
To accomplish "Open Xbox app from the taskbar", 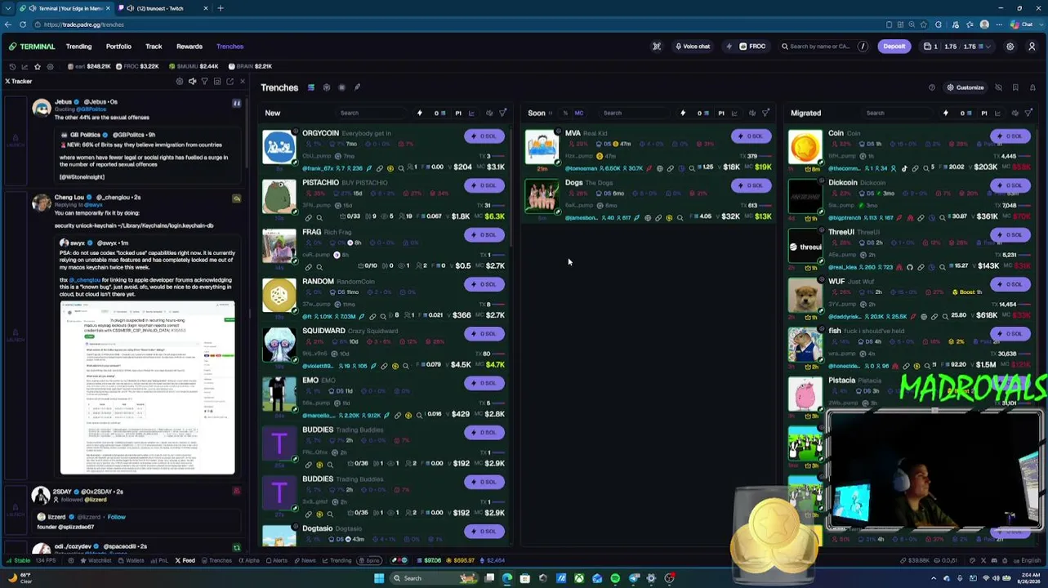I will coord(579,578).
